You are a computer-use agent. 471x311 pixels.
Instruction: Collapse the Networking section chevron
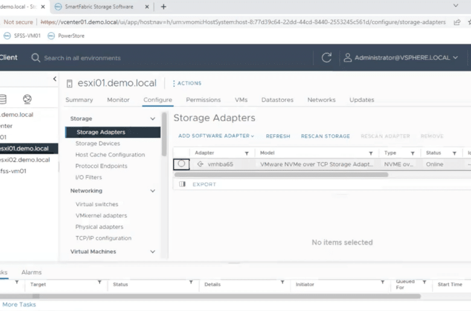[x=153, y=191]
